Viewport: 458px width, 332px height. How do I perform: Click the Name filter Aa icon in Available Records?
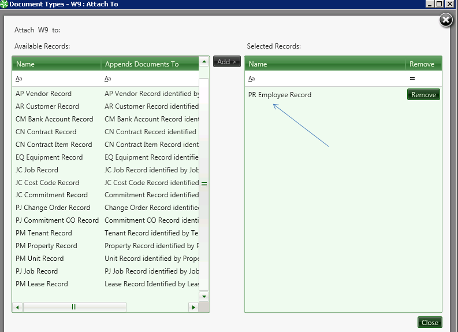coord(18,79)
